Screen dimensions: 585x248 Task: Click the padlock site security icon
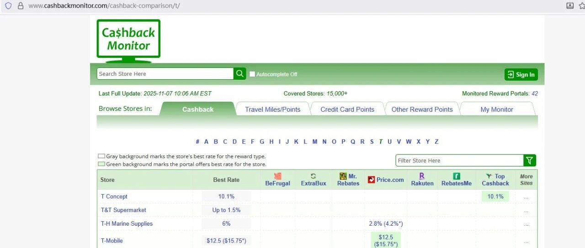point(20,6)
